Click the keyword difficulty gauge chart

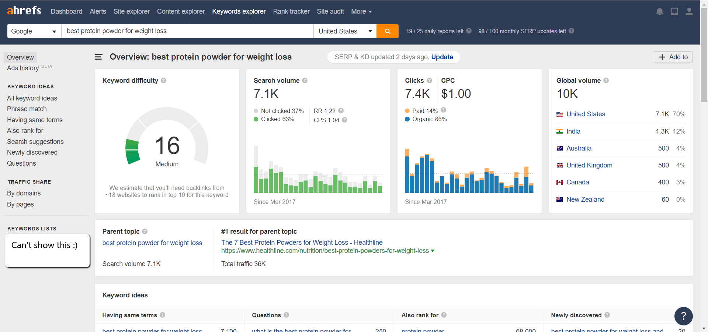[167, 136]
